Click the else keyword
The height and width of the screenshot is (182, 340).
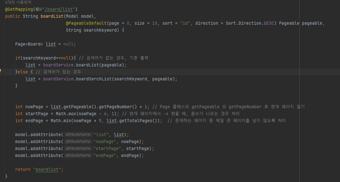point(23,72)
